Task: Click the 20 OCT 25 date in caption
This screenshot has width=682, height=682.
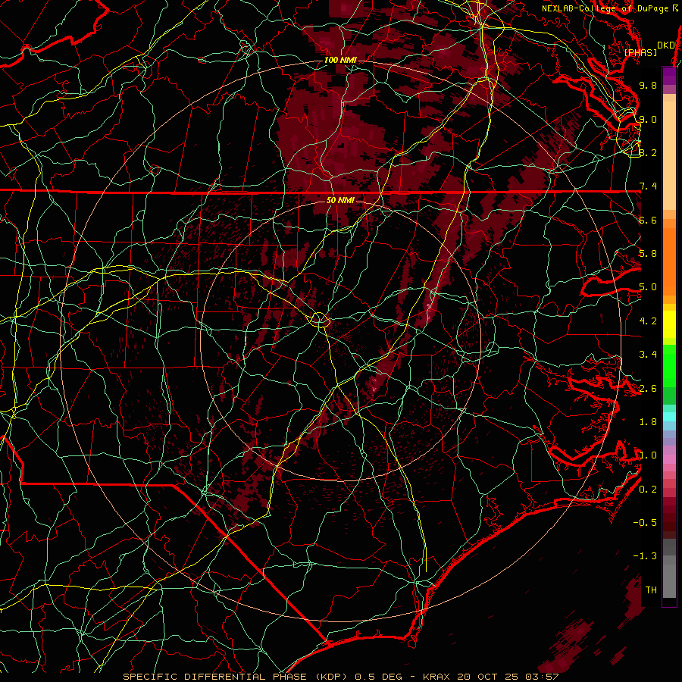Action: (x=488, y=677)
